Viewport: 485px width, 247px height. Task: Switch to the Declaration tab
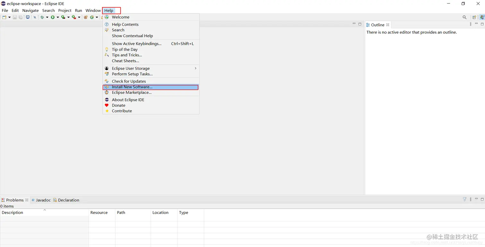[66, 200]
